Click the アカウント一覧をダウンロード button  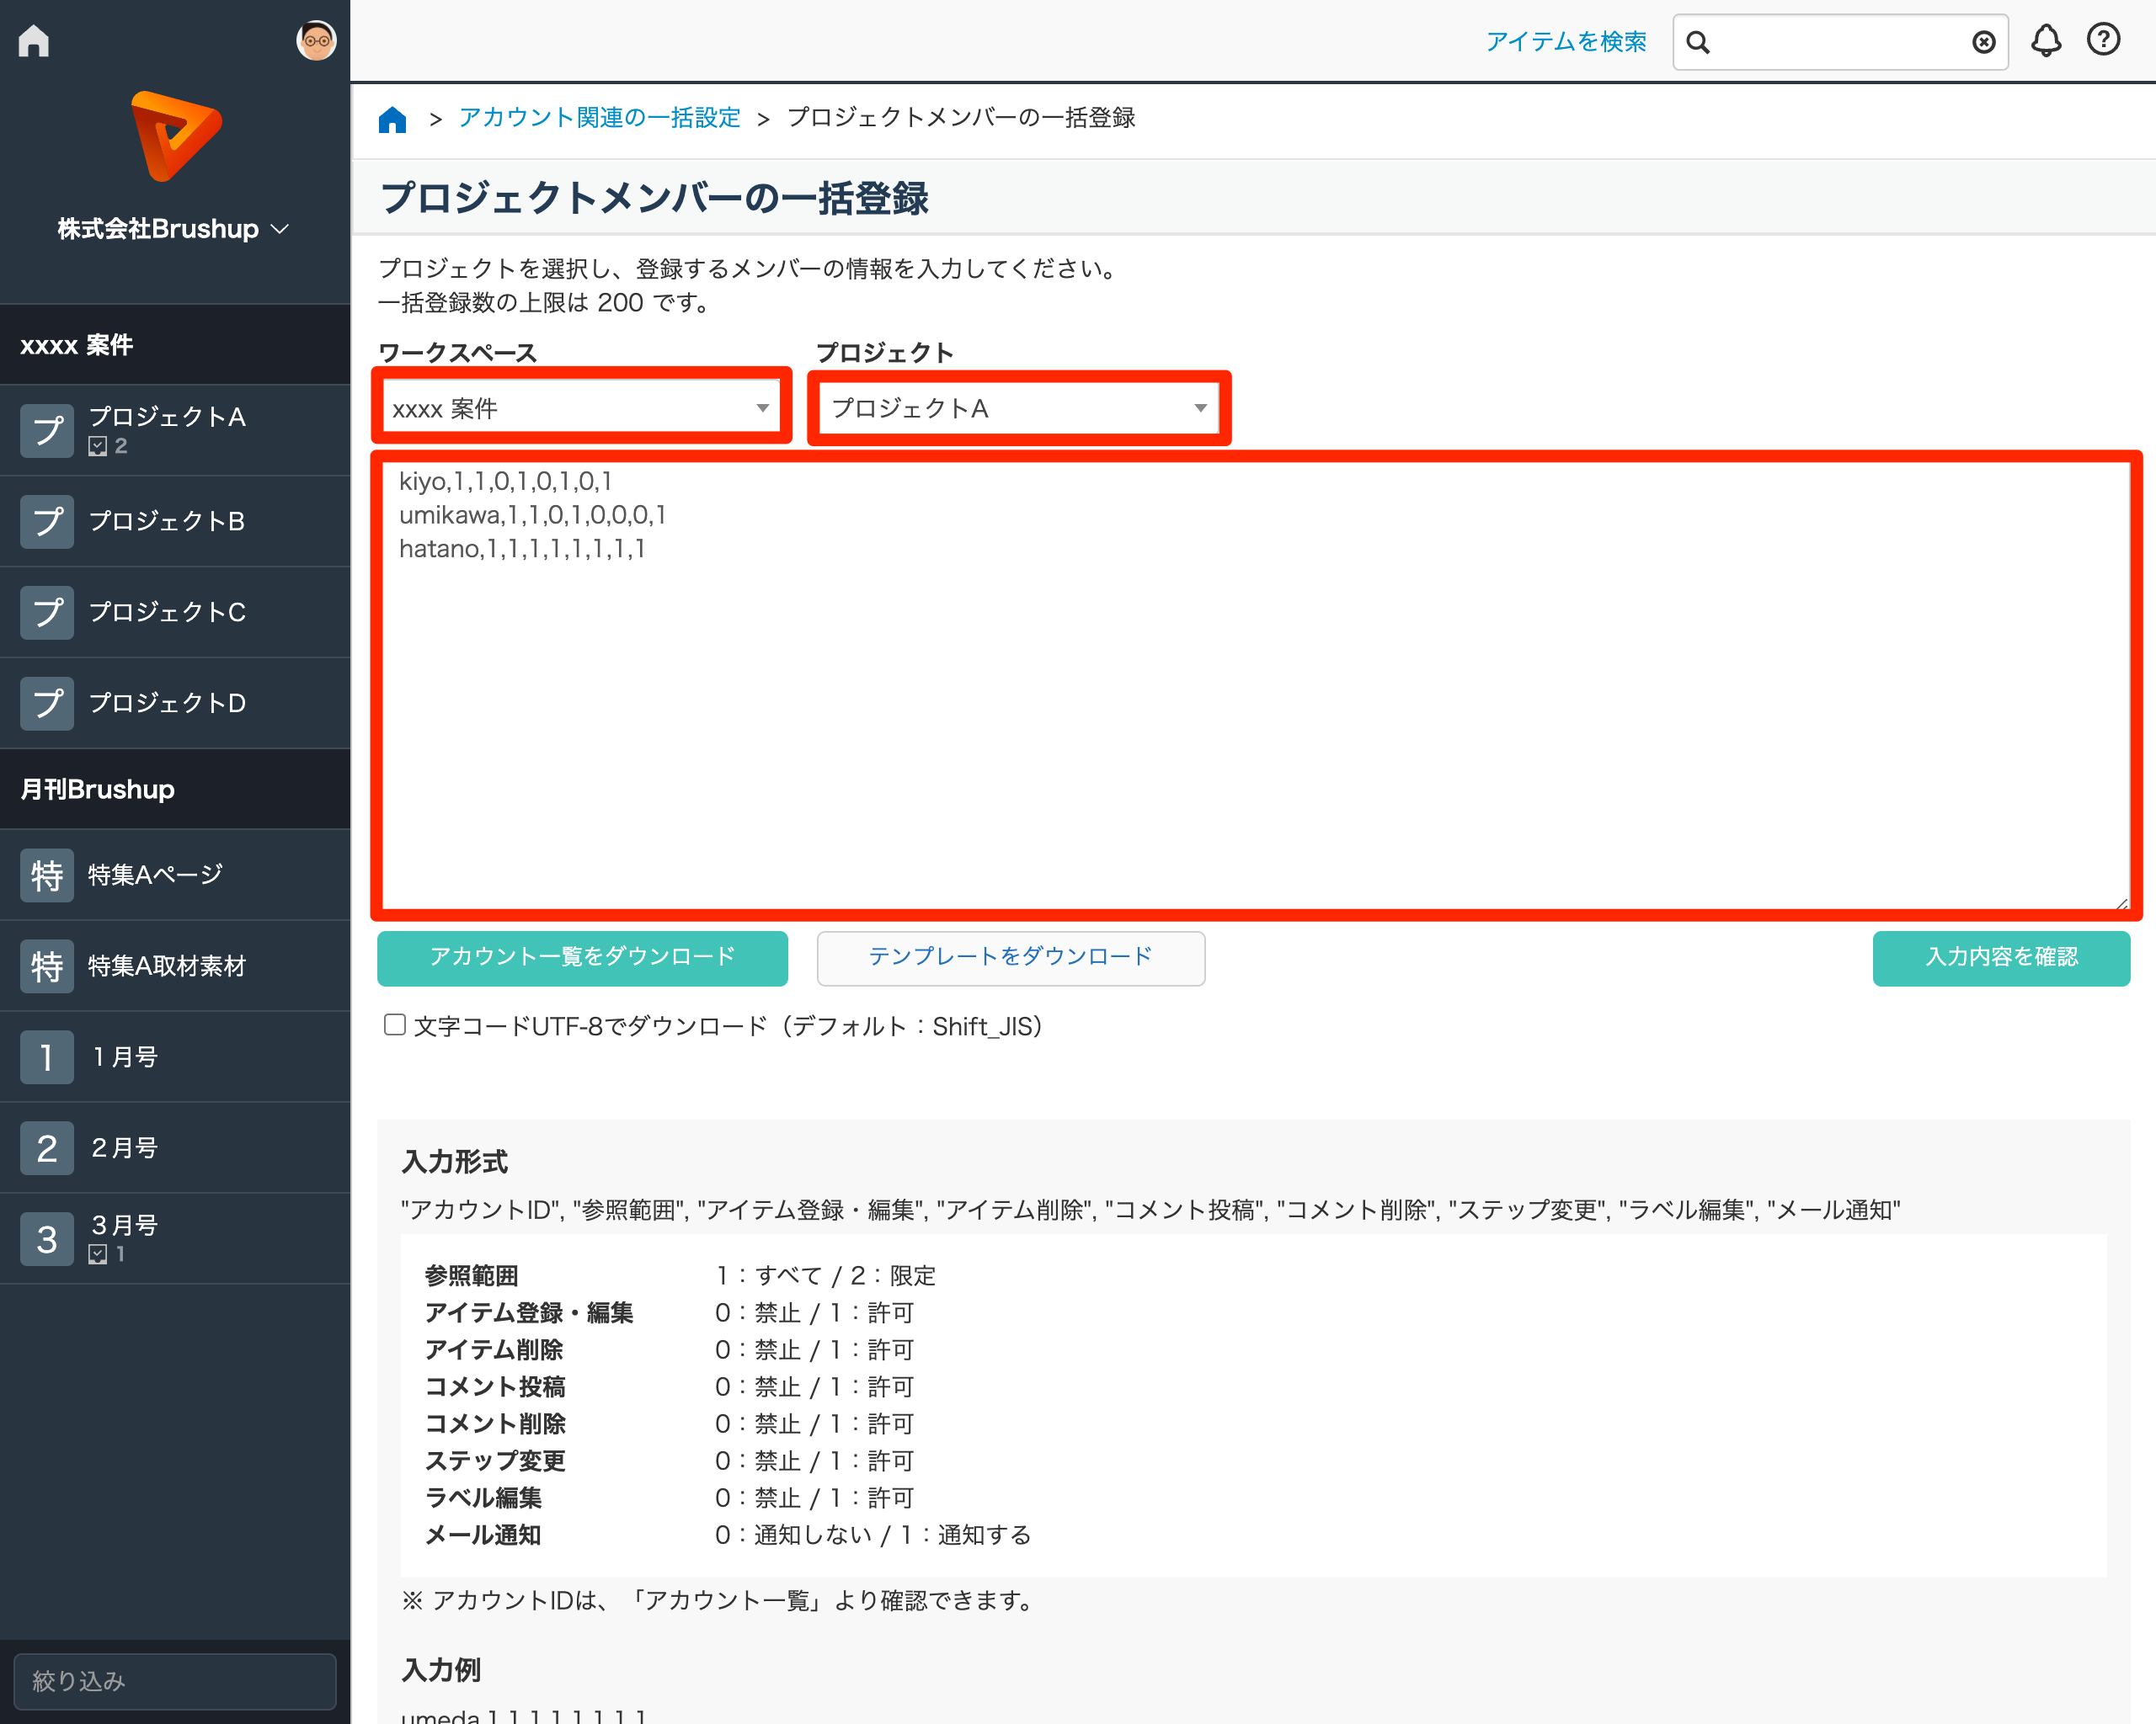[x=582, y=957]
